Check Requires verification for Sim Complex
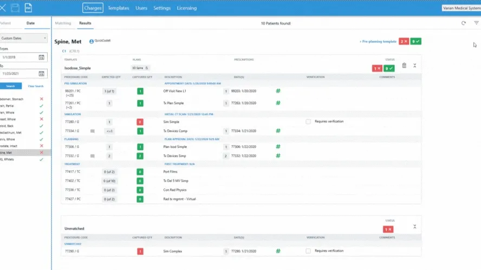This screenshot has height=270, width=481. click(308, 251)
